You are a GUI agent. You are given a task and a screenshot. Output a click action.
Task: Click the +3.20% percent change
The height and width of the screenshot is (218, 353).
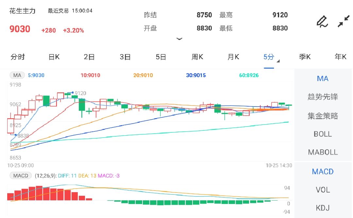click(x=74, y=30)
